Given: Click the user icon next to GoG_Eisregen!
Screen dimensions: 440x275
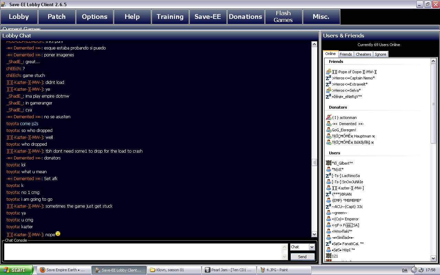Looking at the screenshot, I should pyautogui.click(x=328, y=130).
